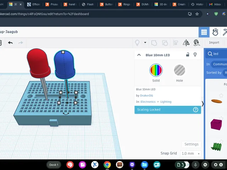
Task: Open the dropdown arrow beside the toolbar lightbulb
Action: (145, 42)
